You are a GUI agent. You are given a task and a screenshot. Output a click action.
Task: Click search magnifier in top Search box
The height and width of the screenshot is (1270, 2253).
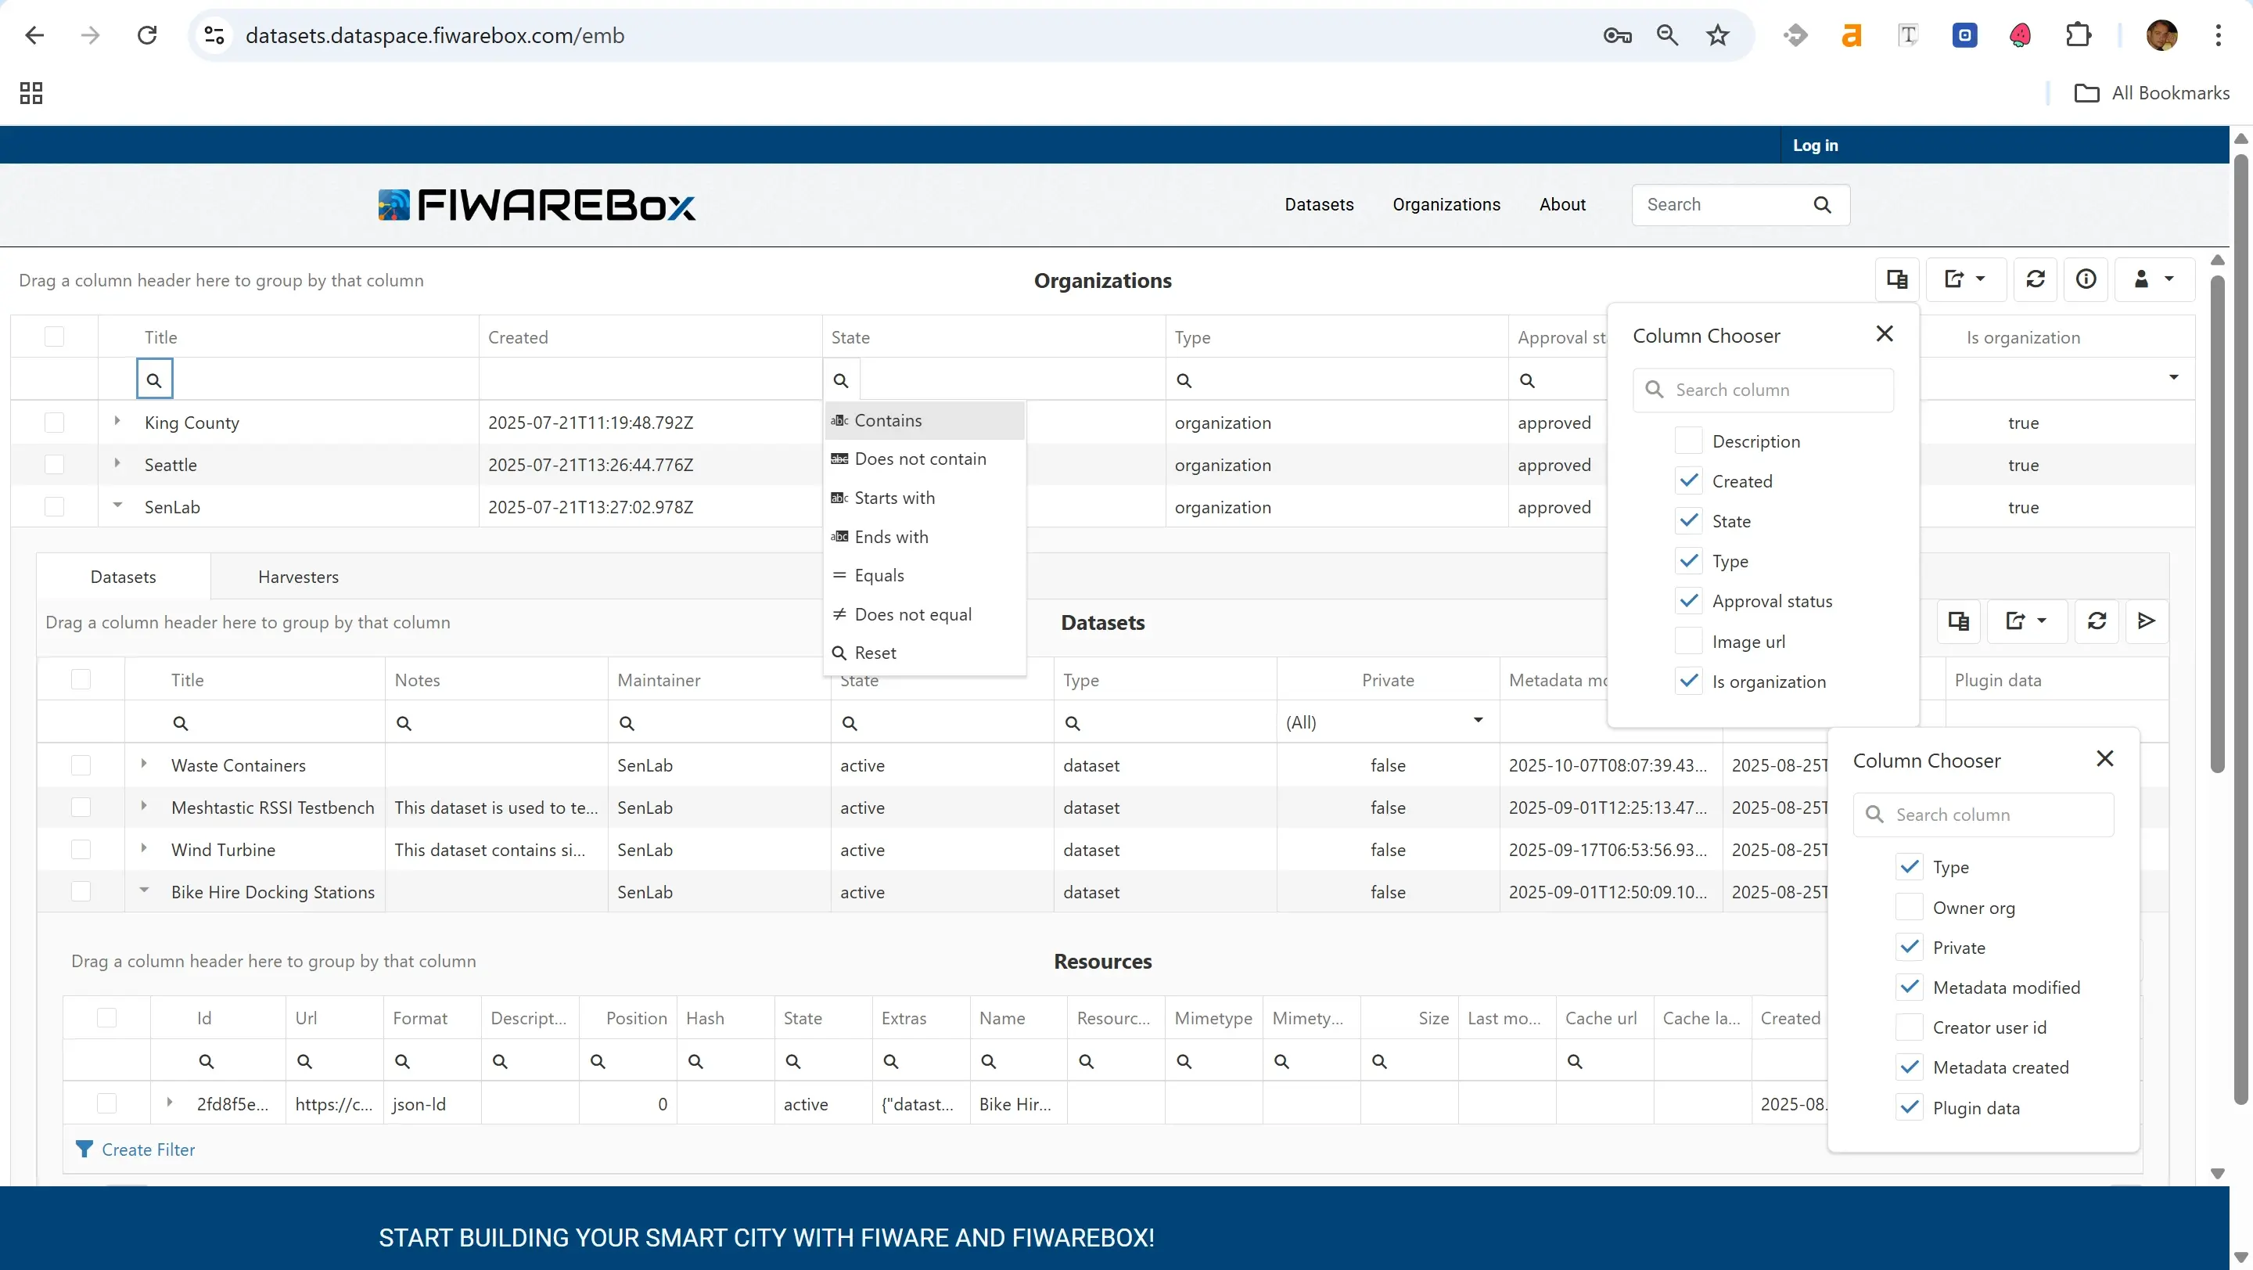pos(1822,205)
